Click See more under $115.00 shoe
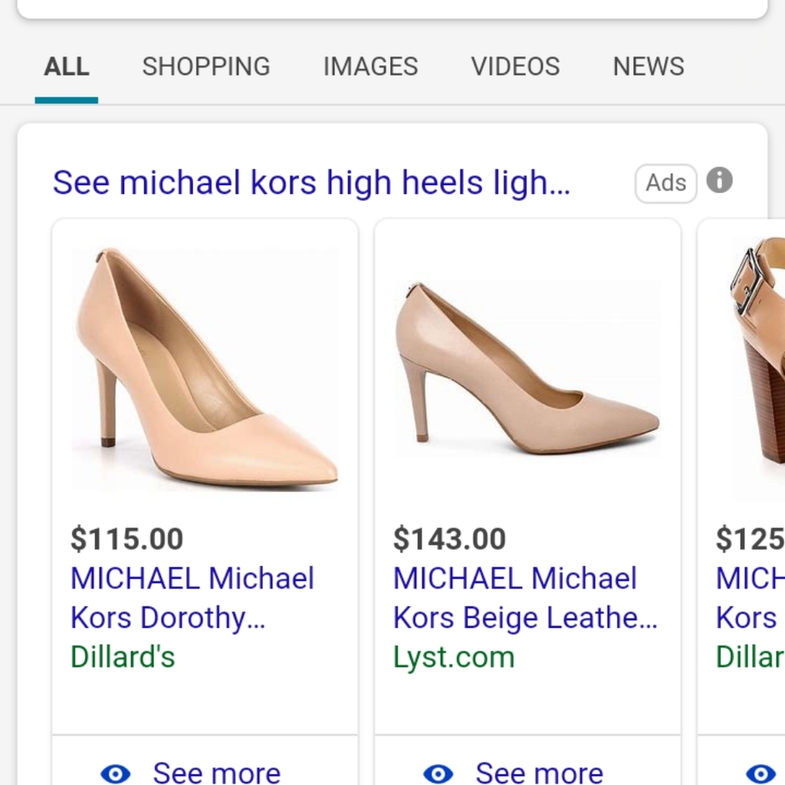Image resolution: width=785 pixels, height=785 pixels. (x=217, y=773)
